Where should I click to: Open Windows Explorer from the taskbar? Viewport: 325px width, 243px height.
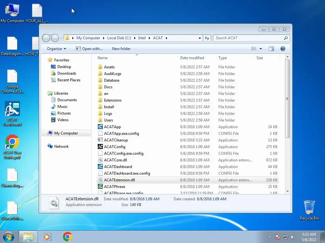click(28, 237)
